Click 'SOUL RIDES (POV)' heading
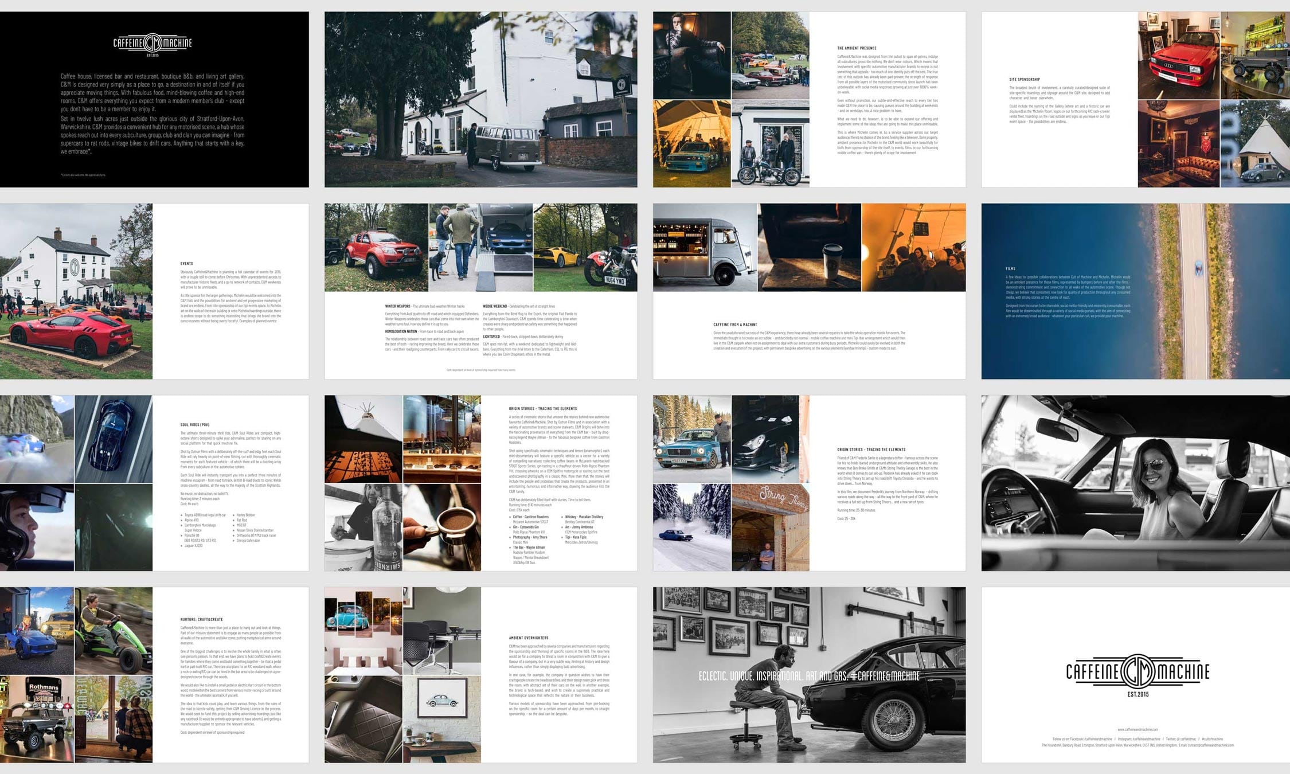 tap(195, 425)
